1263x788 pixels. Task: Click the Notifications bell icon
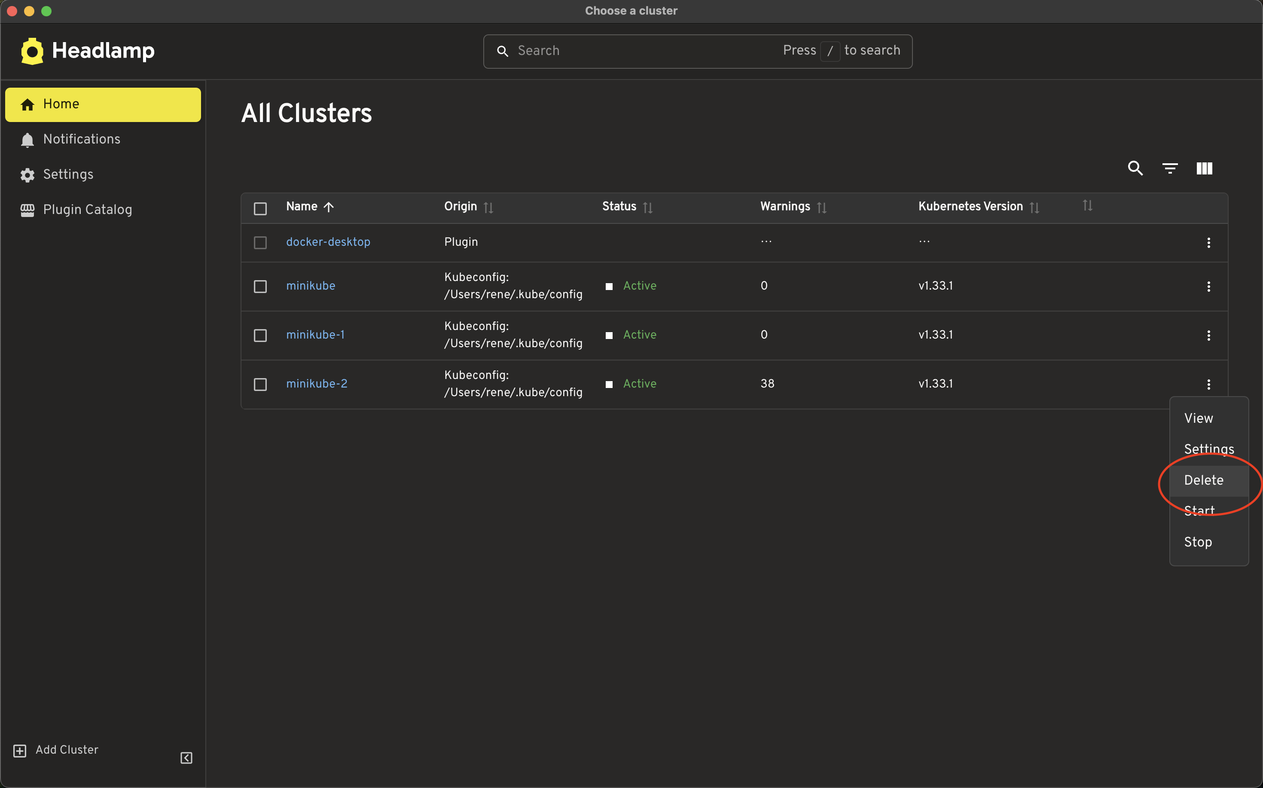pyautogui.click(x=27, y=140)
